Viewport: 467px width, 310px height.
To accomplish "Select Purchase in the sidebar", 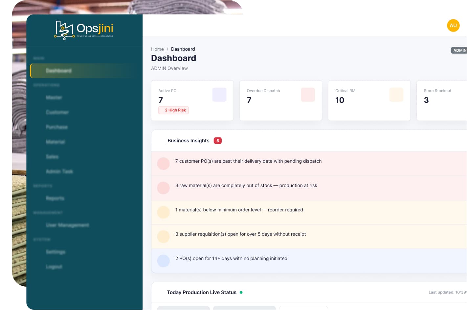I will pyautogui.click(x=57, y=127).
